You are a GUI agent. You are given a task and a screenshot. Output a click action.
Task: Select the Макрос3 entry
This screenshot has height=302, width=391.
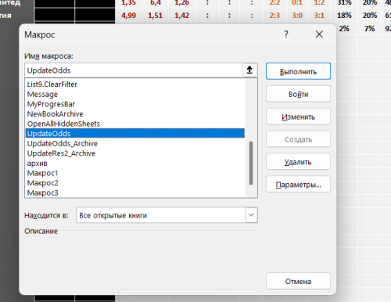click(x=135, y=192)
